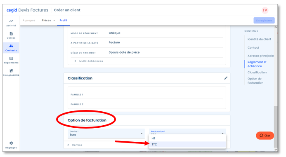Expand the Remise section
The width and height of the screenshot is (286, 157).
coord(75,145)
